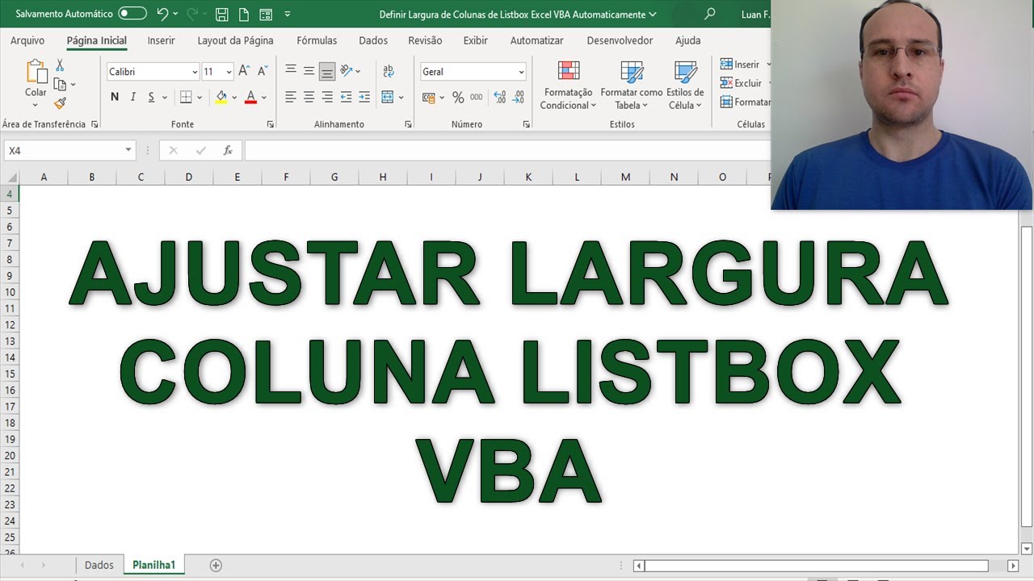Screen dimensions: 1034x581
Task: Select the Planilha1 worksheet tab
Action: point(154,565)
